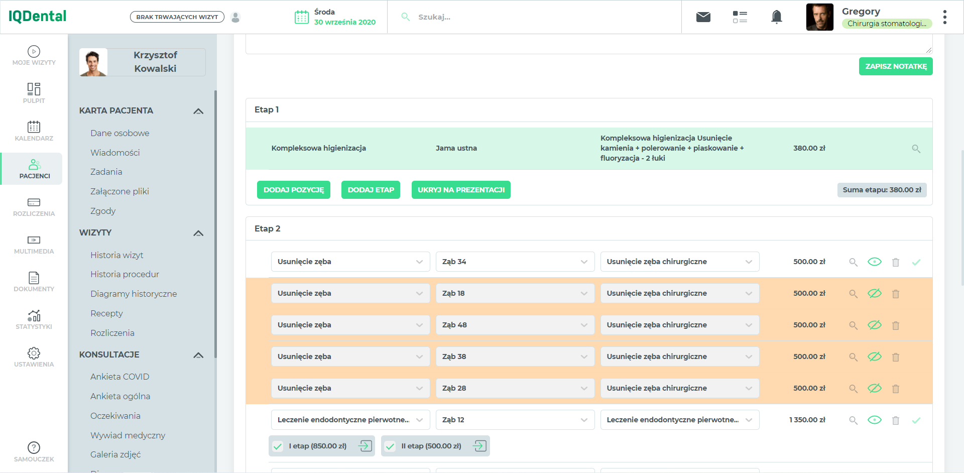This screenshot has width=964, height=473.
Task: Go to MOJE WIZYTY in sidebar
Action: (34, 56)
